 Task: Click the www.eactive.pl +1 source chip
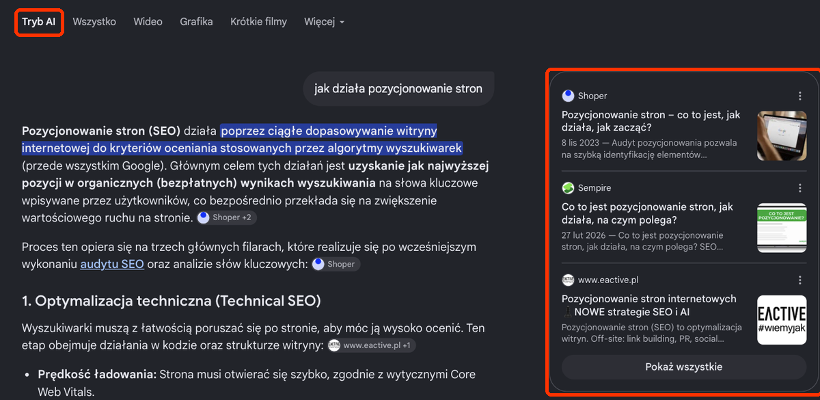point(371,345)
